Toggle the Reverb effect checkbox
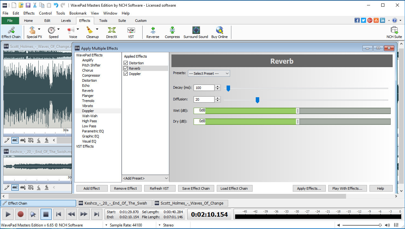Image resolution: width=405 pixels, height=229 pixels. pyautogui.click(x=126, y=68)
